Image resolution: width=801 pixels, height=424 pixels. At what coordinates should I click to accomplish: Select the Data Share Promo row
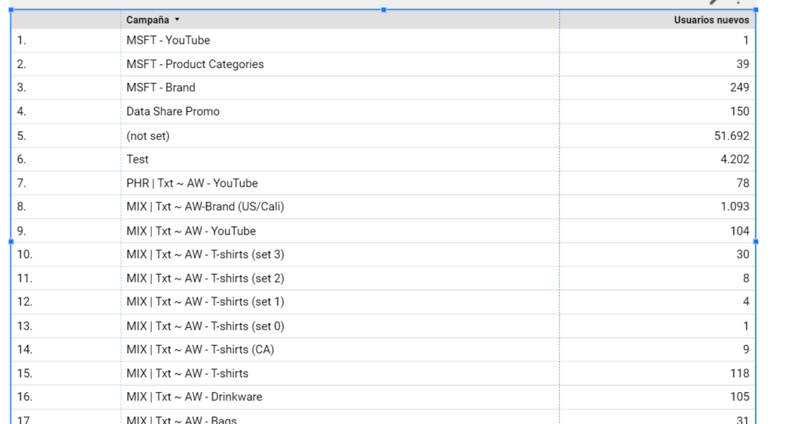click(x=383, y=112)
